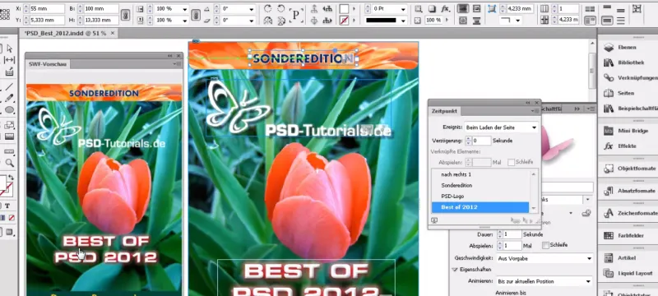Click the flip vertical icon
Viewport: 658px width, 296px height.
280,20
